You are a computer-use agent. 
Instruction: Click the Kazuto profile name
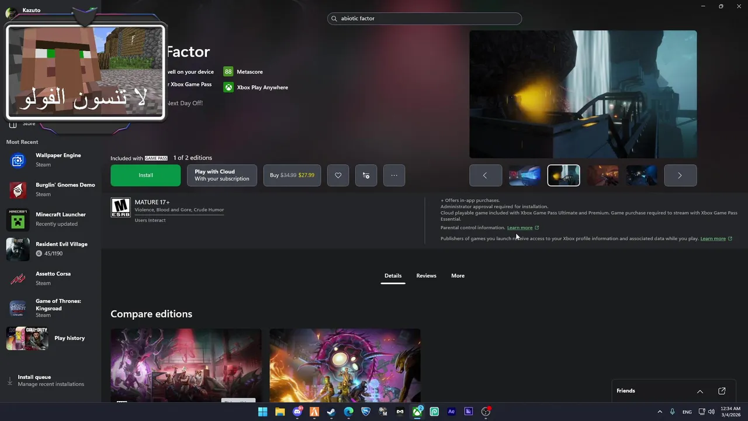31,10
